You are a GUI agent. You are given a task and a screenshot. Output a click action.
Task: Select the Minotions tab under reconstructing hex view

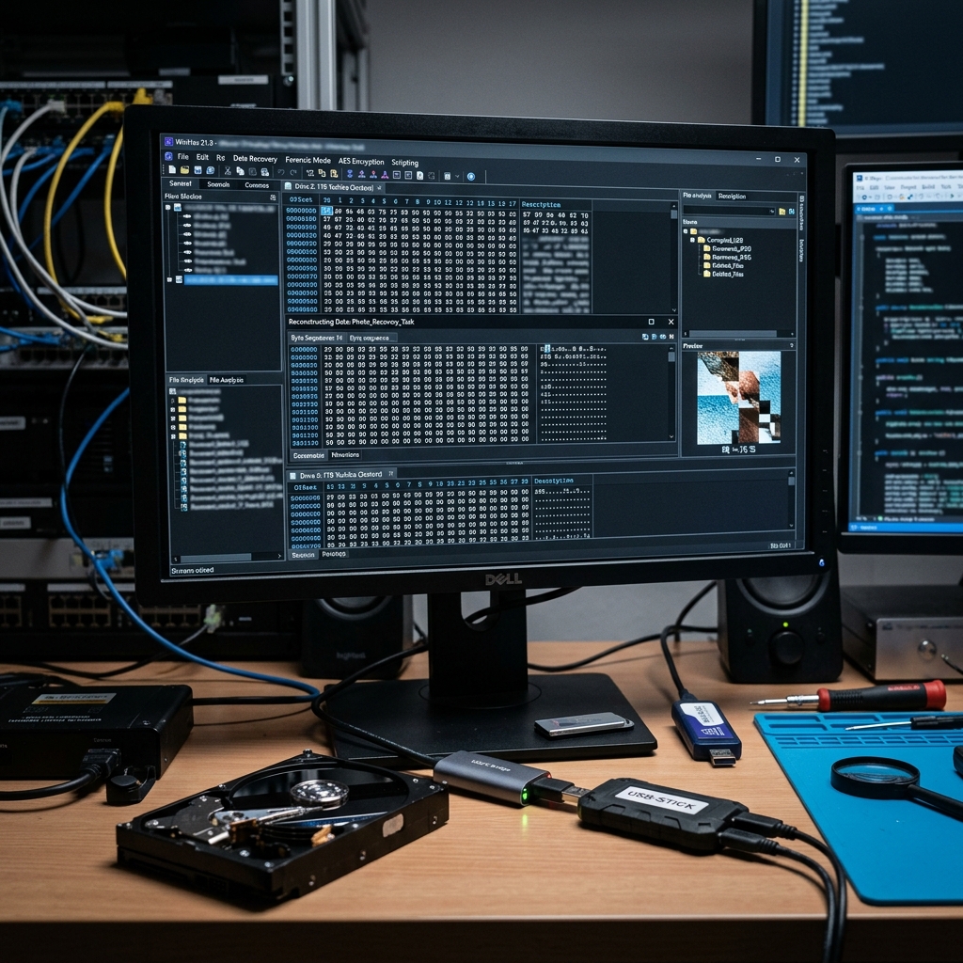point(345,455)
